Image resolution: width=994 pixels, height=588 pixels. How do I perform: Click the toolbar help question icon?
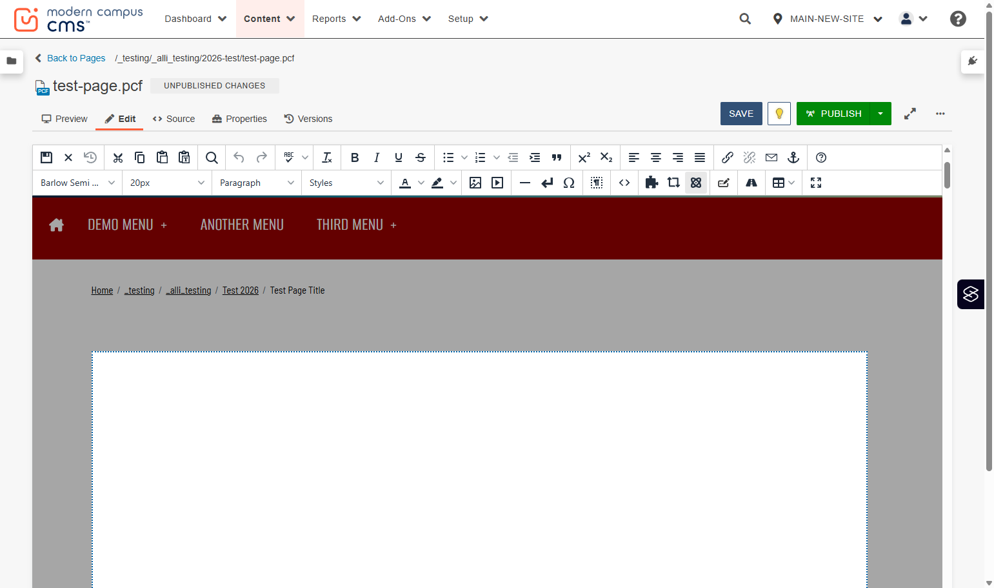click(821, 157)
